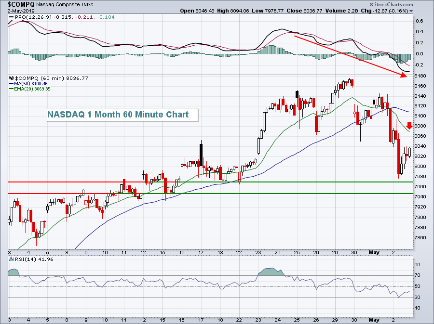Click the date '2-May-2019'

pos(21,11)
